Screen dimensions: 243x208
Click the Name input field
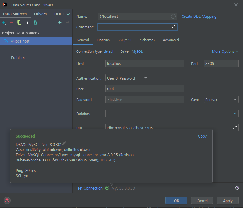click(x=137, y=16)
